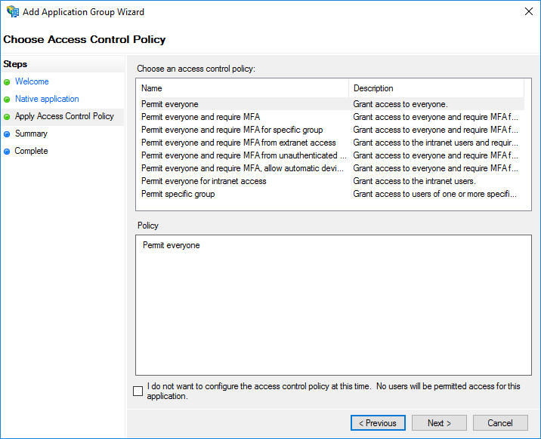Image resolution: width=541 pixels, height=439 pixels.
Task: Choose the Permit specific group policy
Action: [178, 194]
